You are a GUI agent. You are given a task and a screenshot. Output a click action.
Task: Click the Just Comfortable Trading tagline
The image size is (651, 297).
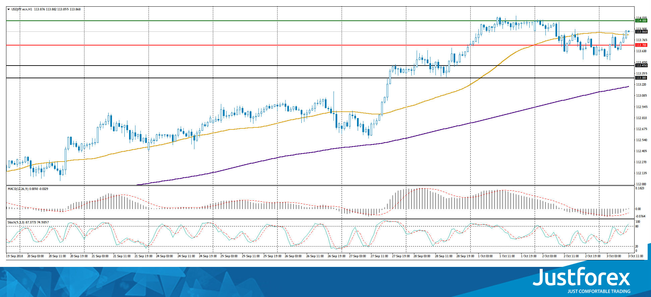pos(599,291)
